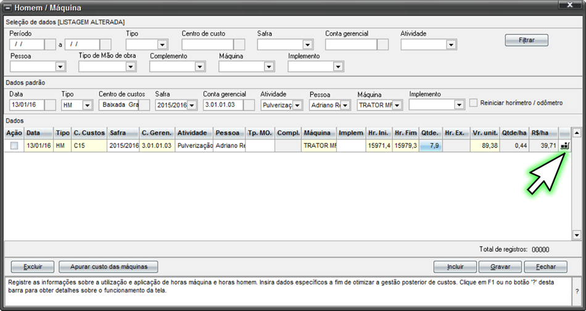
Task: Click scroll up arrow of data grid
Action: [577, 133]
